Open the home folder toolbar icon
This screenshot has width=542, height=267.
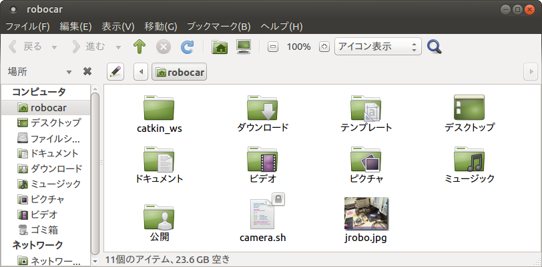click(220, 47)
